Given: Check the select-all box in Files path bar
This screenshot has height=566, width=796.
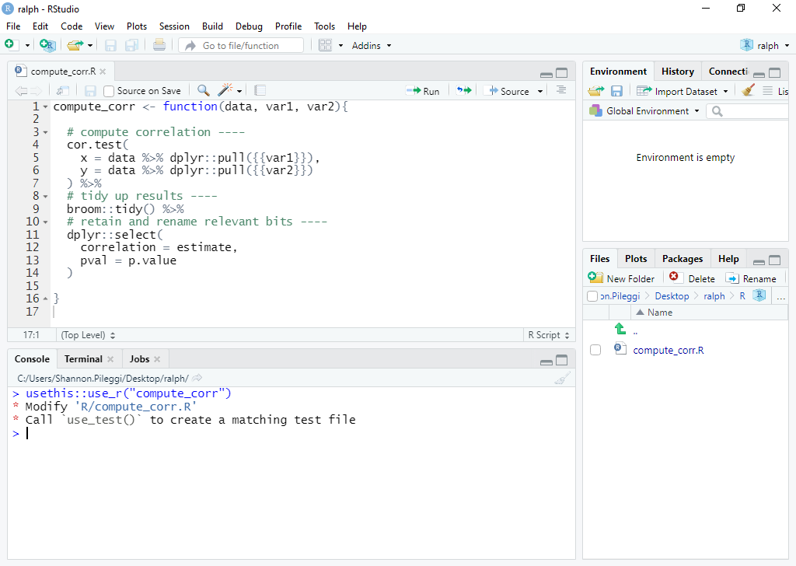Looking at the screenshot, I should pyautogui.click(x=592, y=296).
